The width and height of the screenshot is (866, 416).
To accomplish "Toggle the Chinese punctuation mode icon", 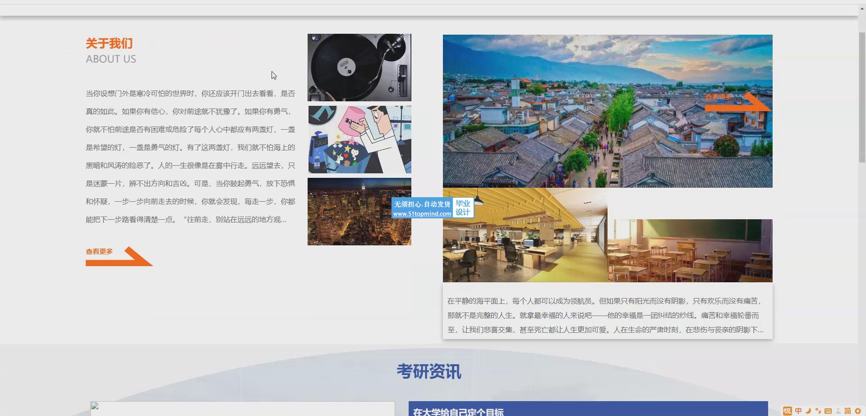I will point(818,411).
